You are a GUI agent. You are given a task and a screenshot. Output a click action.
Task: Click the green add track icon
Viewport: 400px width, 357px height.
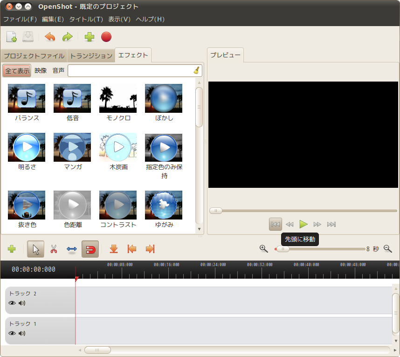point(12,249)
